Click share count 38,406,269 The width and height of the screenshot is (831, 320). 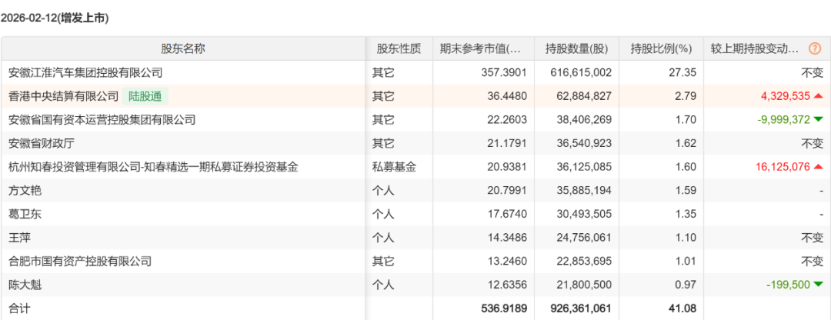583,120
